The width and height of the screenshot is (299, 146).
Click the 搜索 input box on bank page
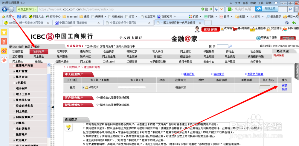point(222,46)
